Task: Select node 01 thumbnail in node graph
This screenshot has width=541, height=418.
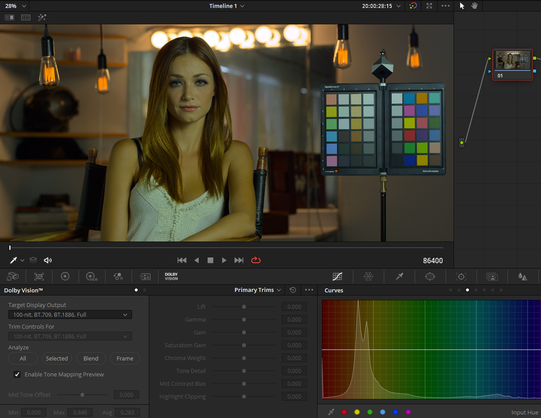Action: (512, 65)
